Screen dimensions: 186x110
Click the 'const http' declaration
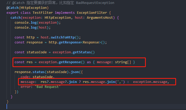click(x=25, y=37)
